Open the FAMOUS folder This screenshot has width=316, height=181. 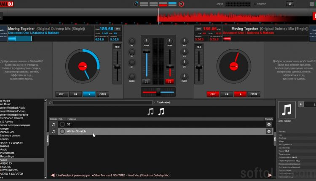pos(5,167)
